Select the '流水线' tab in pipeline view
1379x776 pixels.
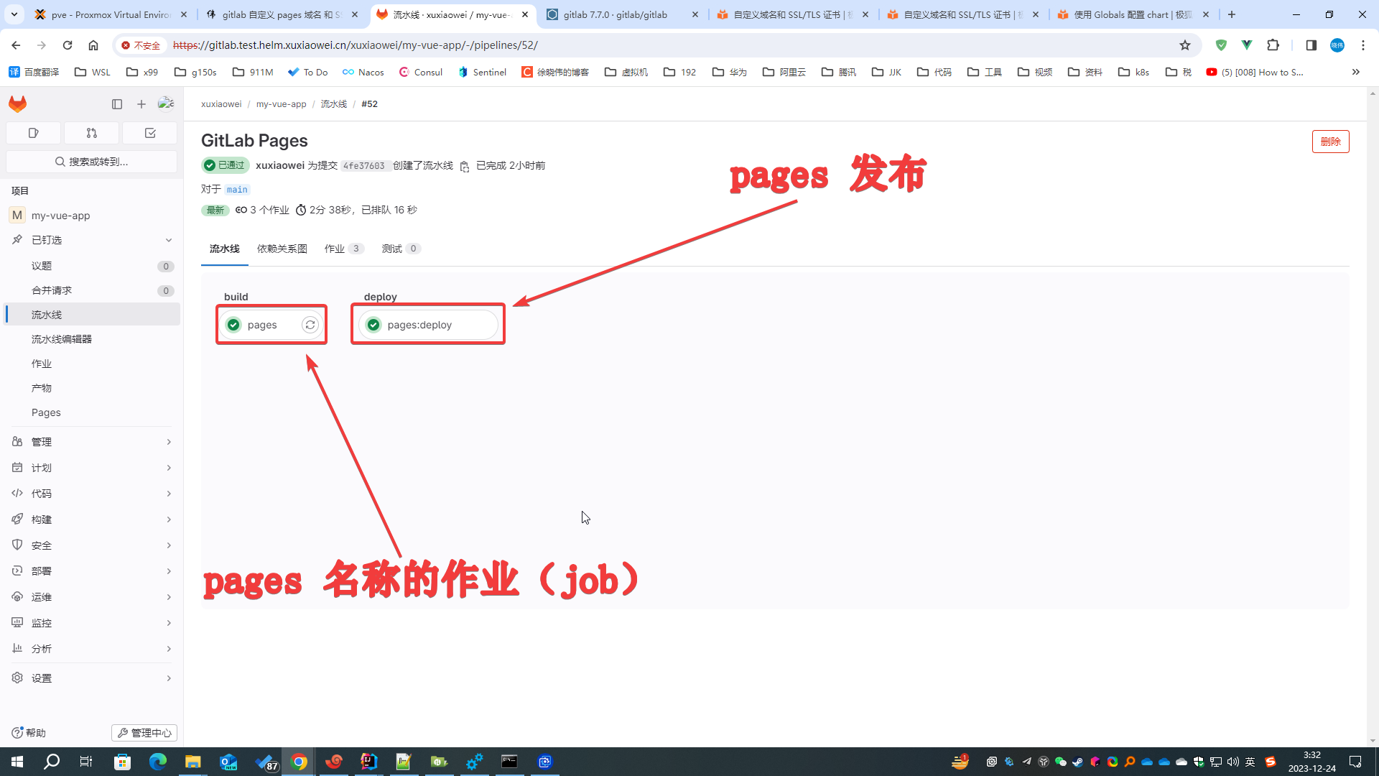click(x=225, y=248)
